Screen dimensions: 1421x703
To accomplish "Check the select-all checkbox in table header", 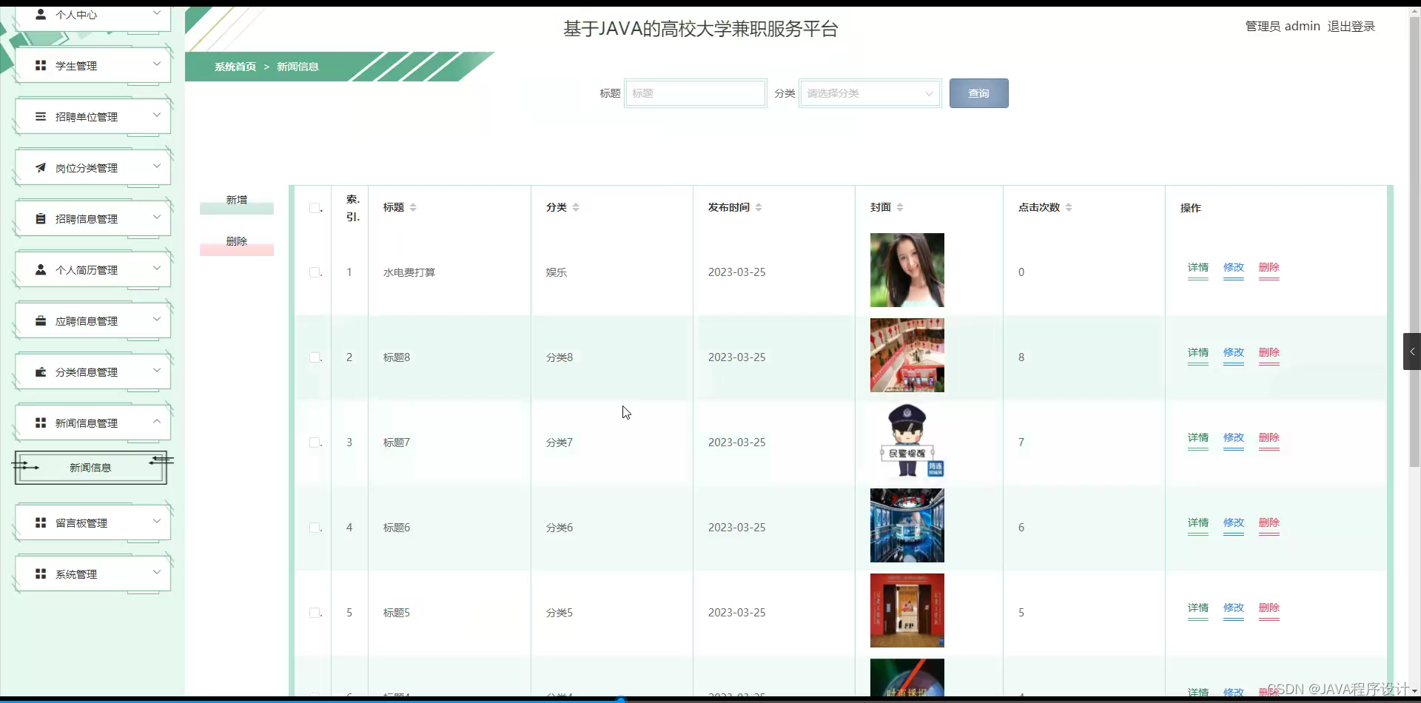I will coord(315,208).
